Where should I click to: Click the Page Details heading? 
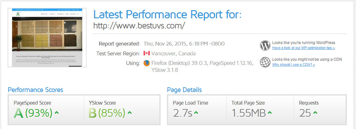[x=184, y=90]
